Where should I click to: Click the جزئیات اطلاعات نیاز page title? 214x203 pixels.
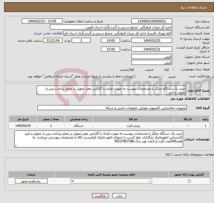194,7
